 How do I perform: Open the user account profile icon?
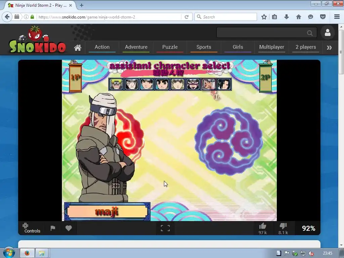click(x=328, y=33)
